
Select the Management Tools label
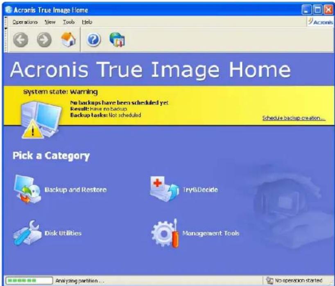(211, 233)
